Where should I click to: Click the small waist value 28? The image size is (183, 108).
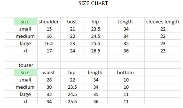(x=49, y=80)
